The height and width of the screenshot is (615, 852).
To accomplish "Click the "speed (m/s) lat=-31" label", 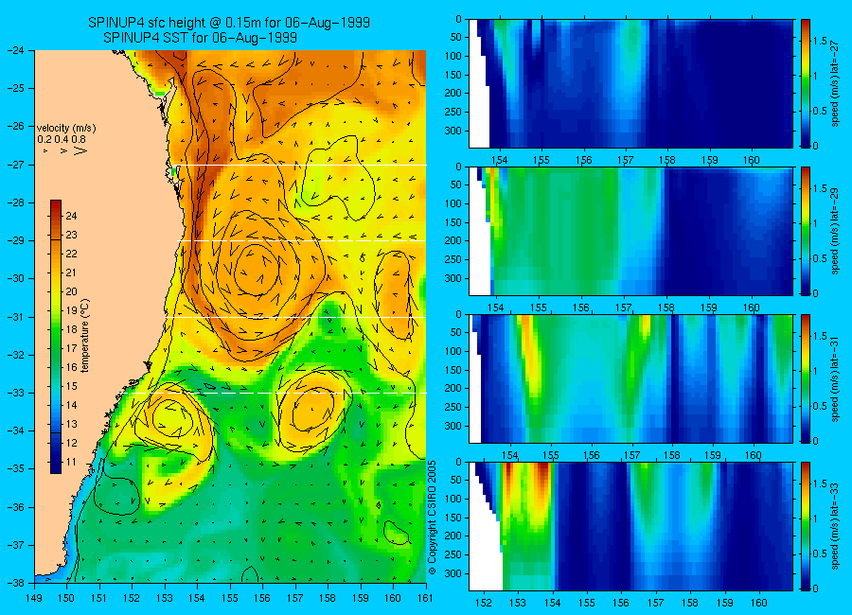I will 836,378.
